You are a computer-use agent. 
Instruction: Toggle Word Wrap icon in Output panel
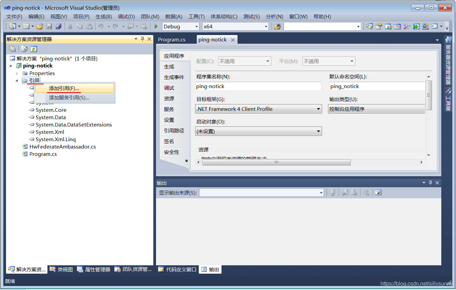[378, 193]
